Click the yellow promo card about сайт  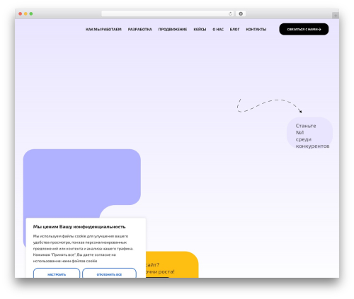point(172,264)
